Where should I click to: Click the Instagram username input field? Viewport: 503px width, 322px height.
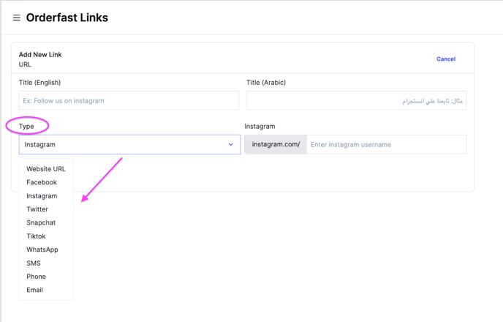point(387,144)
